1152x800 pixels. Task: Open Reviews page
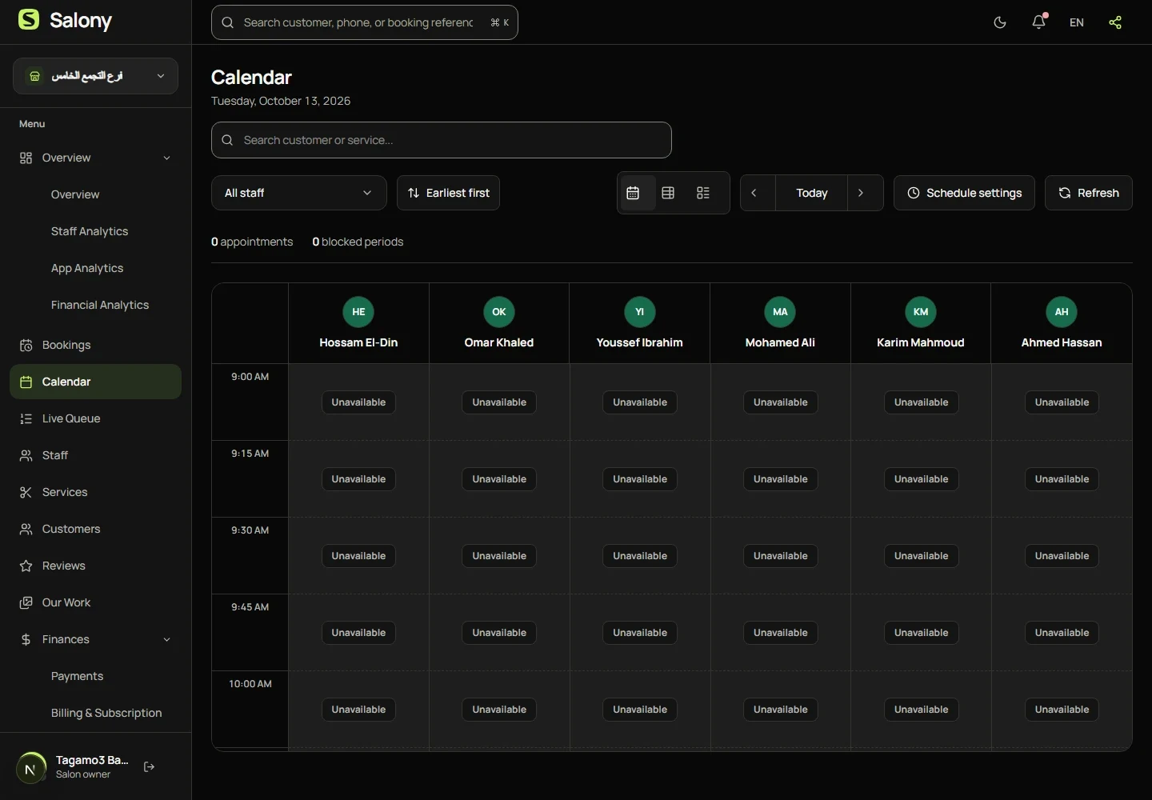coord(95,566)
